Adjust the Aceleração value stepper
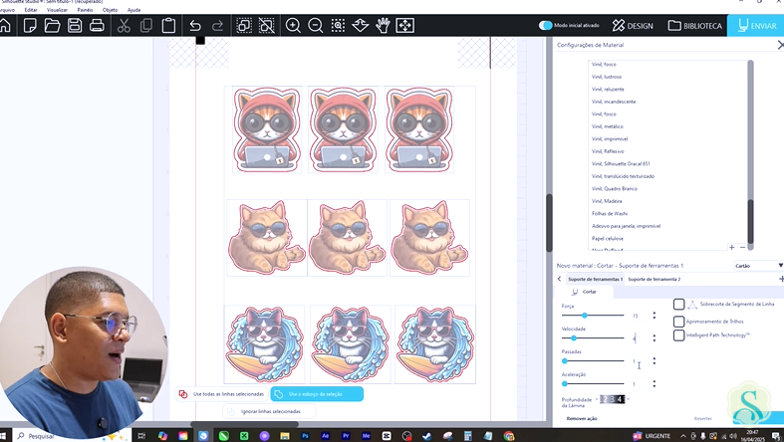This screenshot has width=784, height=442. [654, 383]
